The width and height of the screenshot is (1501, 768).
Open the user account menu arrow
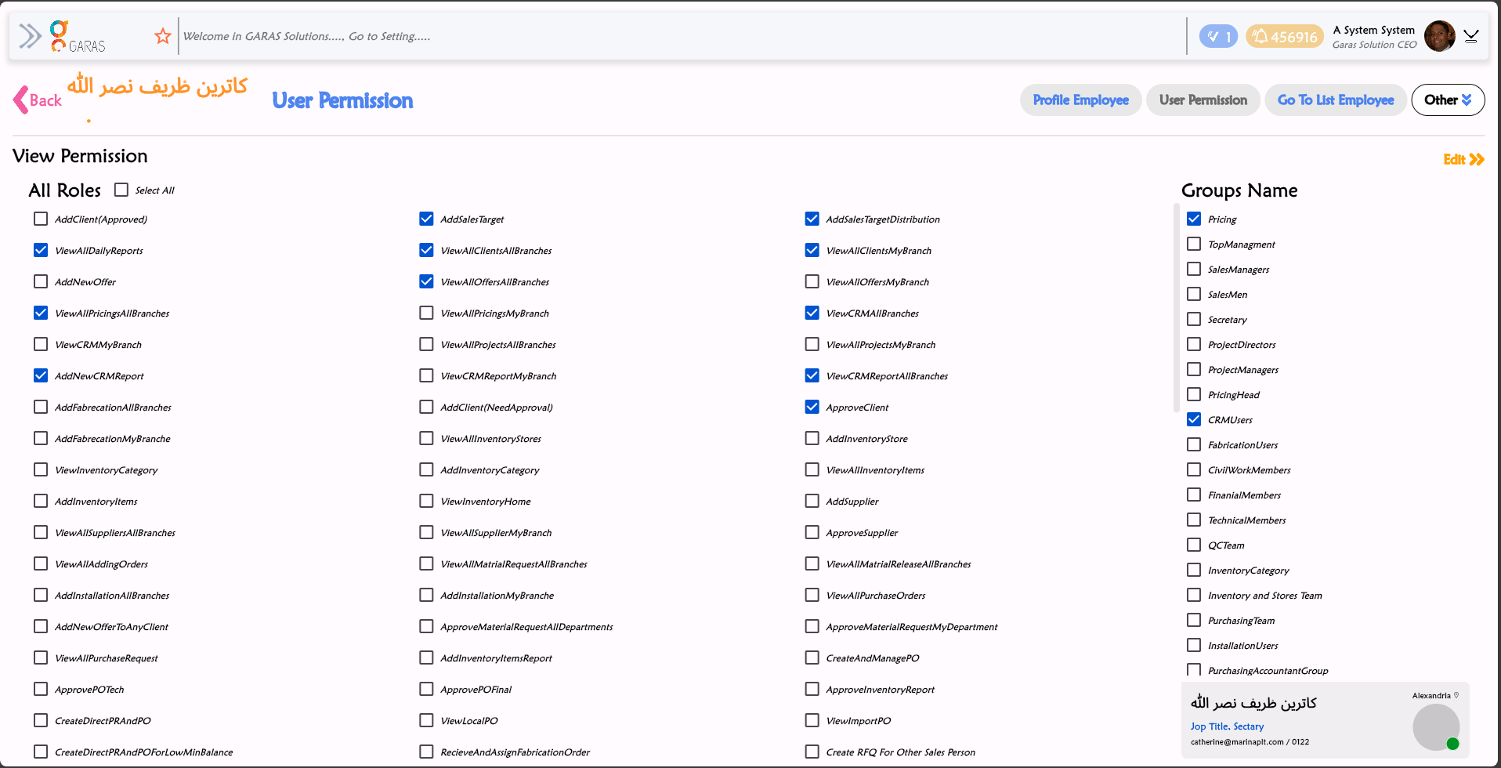(x=1471, y=36)
